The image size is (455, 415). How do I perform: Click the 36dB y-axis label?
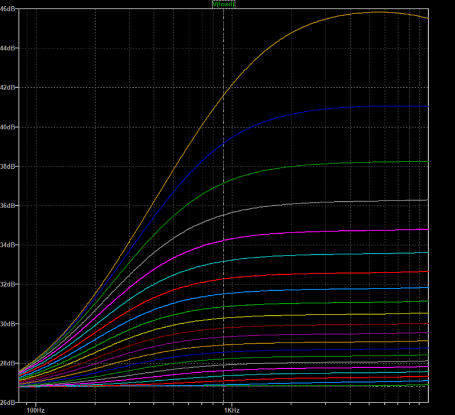pos(9,206)
